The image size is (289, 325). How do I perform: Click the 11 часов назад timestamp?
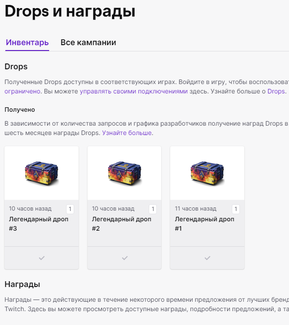coord(196,209)
